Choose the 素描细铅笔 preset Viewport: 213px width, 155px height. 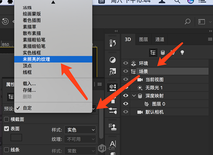[x=53, y=46]
